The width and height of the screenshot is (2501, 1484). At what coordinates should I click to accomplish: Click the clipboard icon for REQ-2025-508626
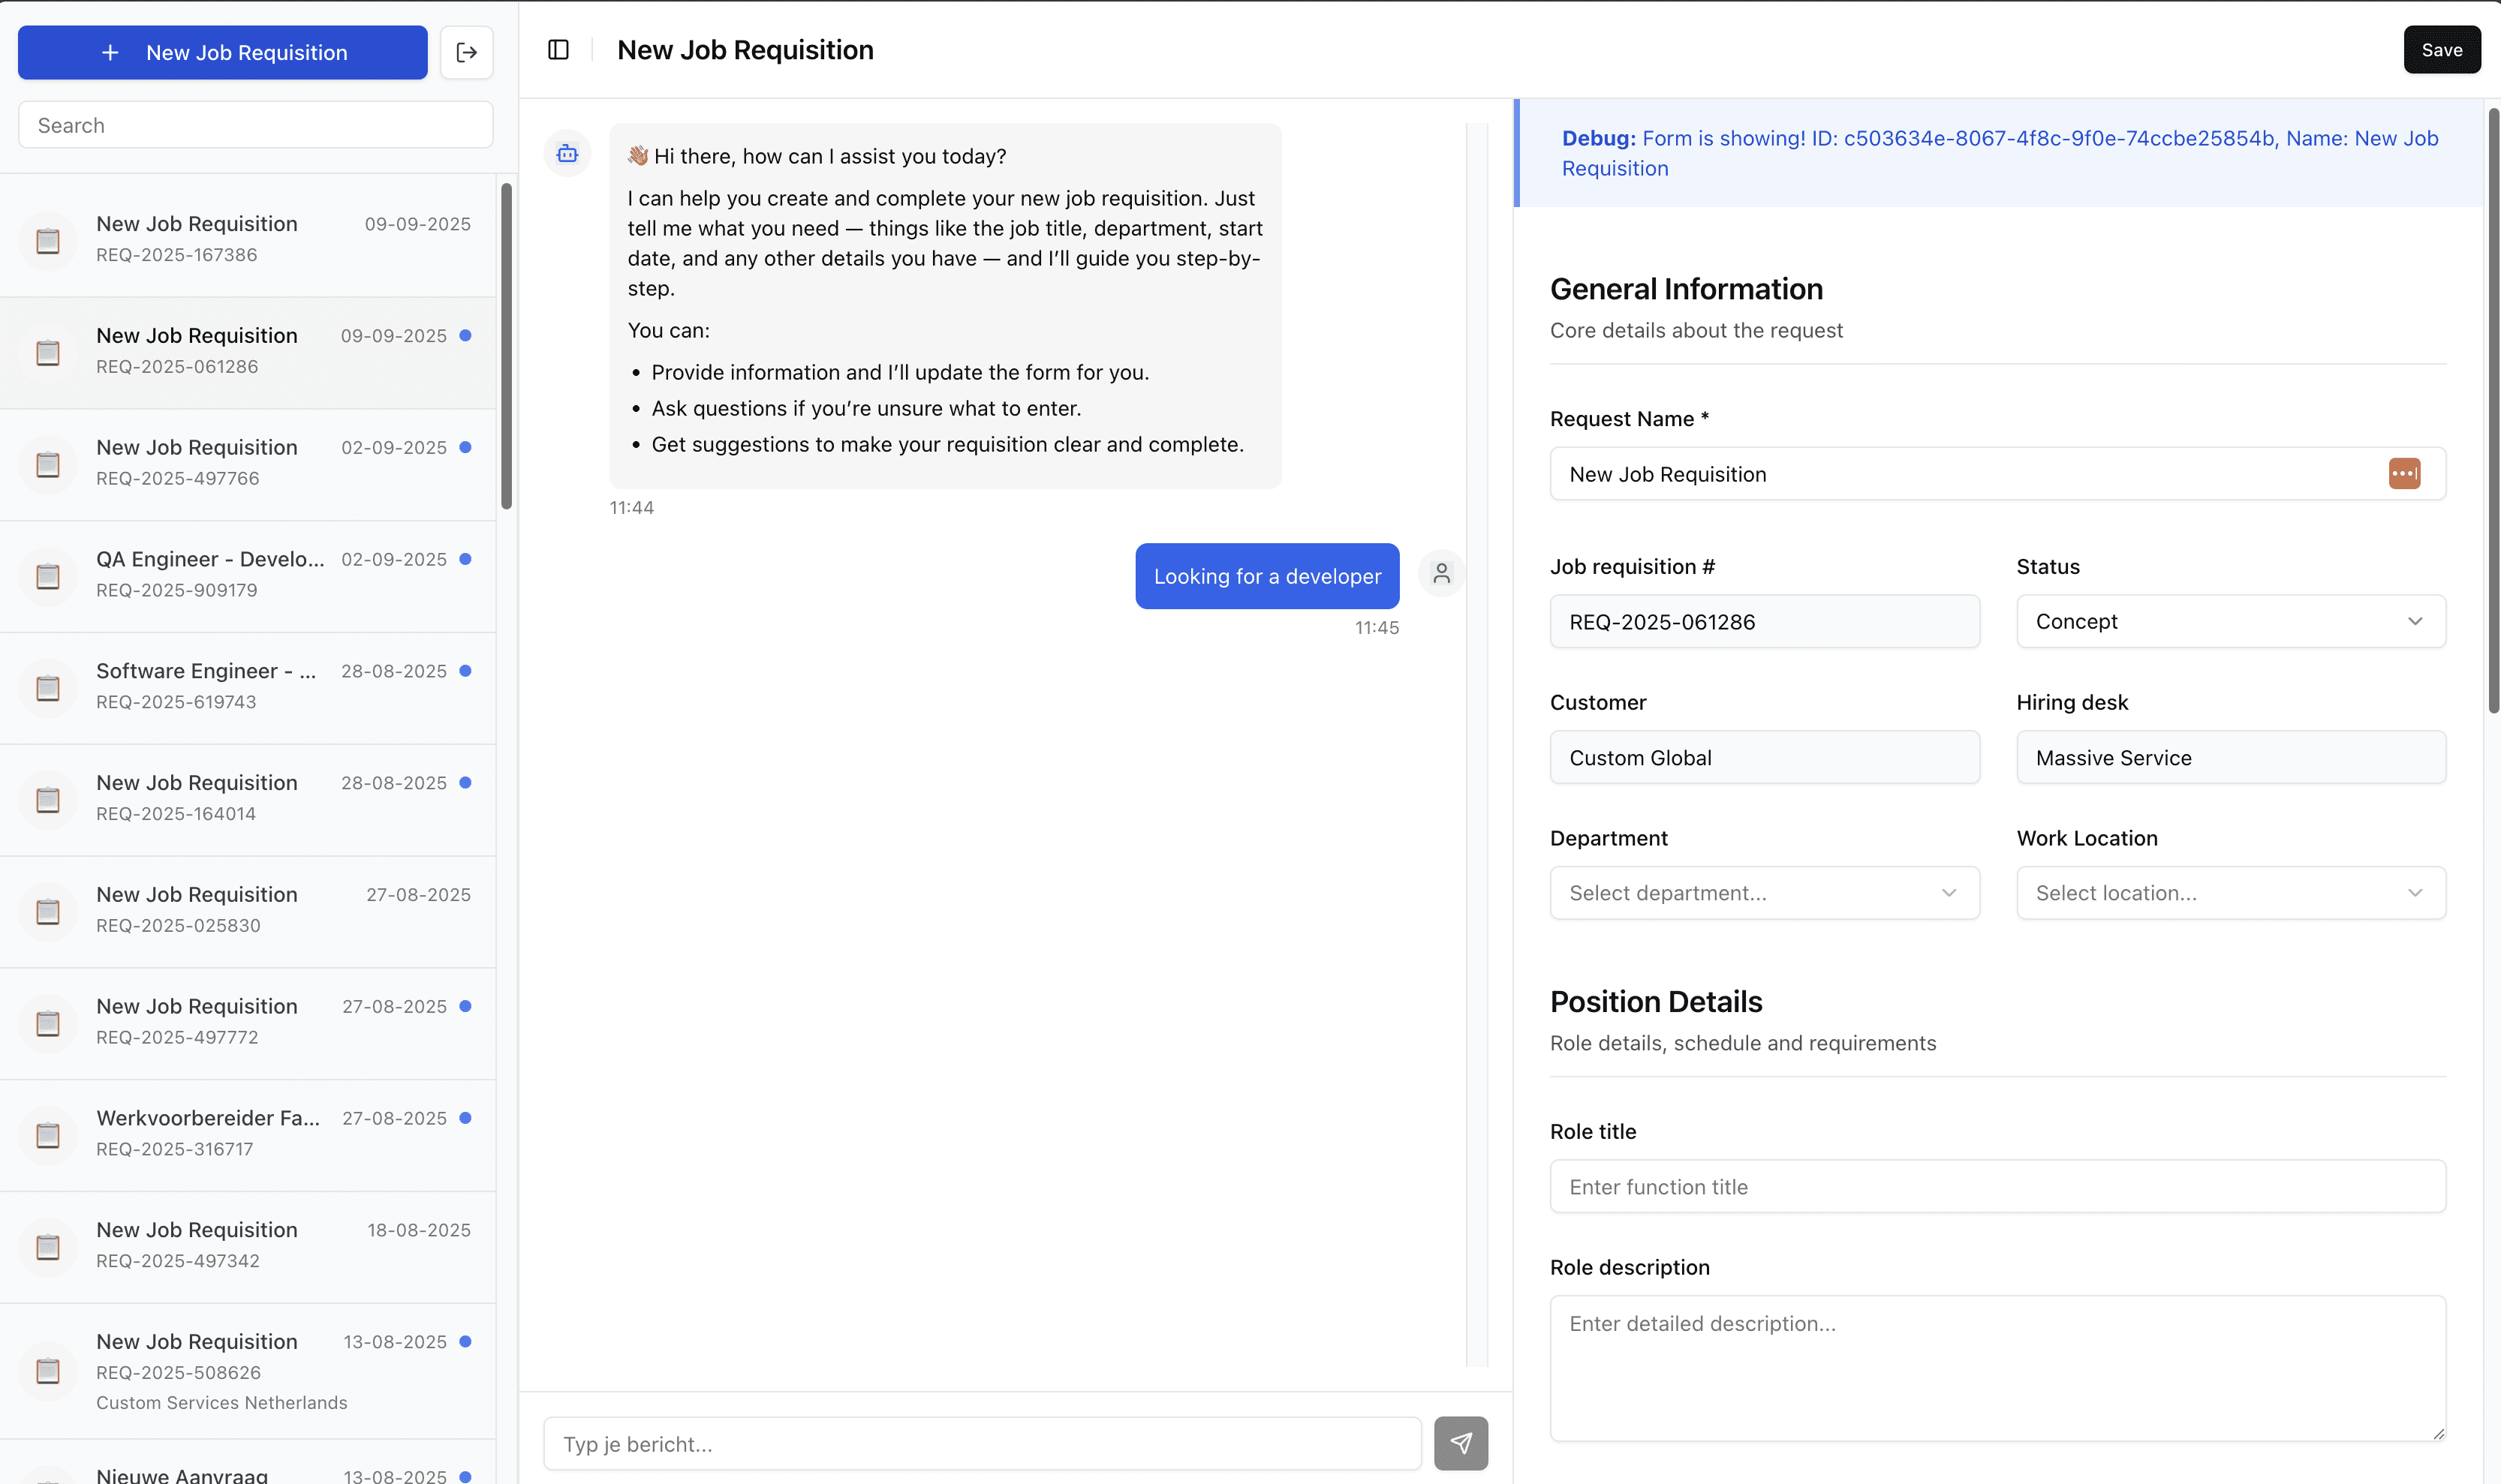click(48, 1371)
